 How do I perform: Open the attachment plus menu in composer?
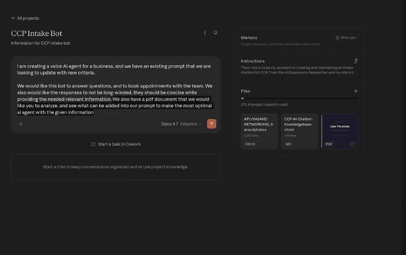(x=21, y=124)
